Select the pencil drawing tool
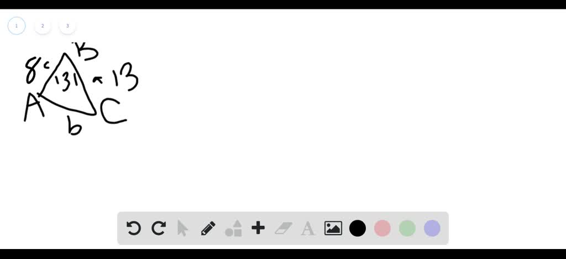Viewport: 566px width, 259px height. pyautogui.click(x=208, y=229)
